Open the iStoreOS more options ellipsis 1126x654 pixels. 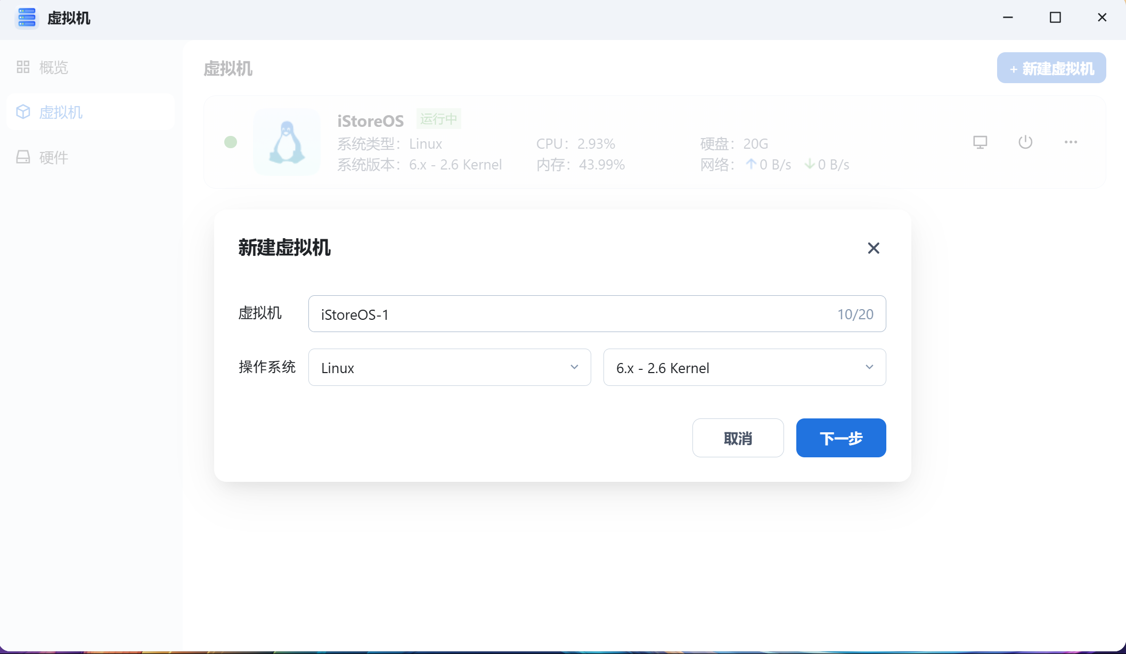click(1071, 142)
